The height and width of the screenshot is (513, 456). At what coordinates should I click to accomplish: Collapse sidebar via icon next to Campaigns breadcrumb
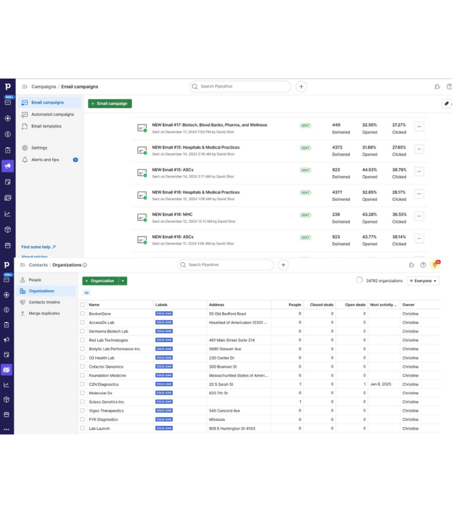click(x=25, y=87)
